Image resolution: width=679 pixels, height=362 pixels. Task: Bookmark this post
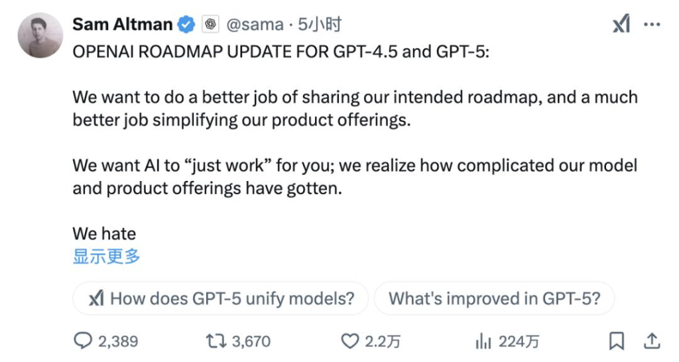tap(617, 341)
